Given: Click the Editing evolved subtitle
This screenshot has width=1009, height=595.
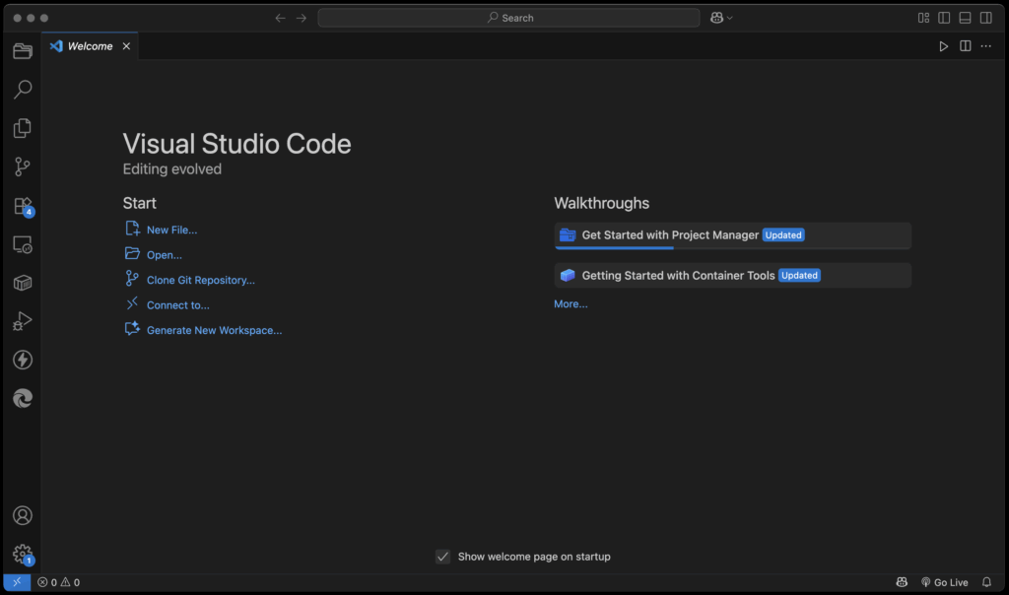Looking at the screenshot, I should (x=171, y=169).
